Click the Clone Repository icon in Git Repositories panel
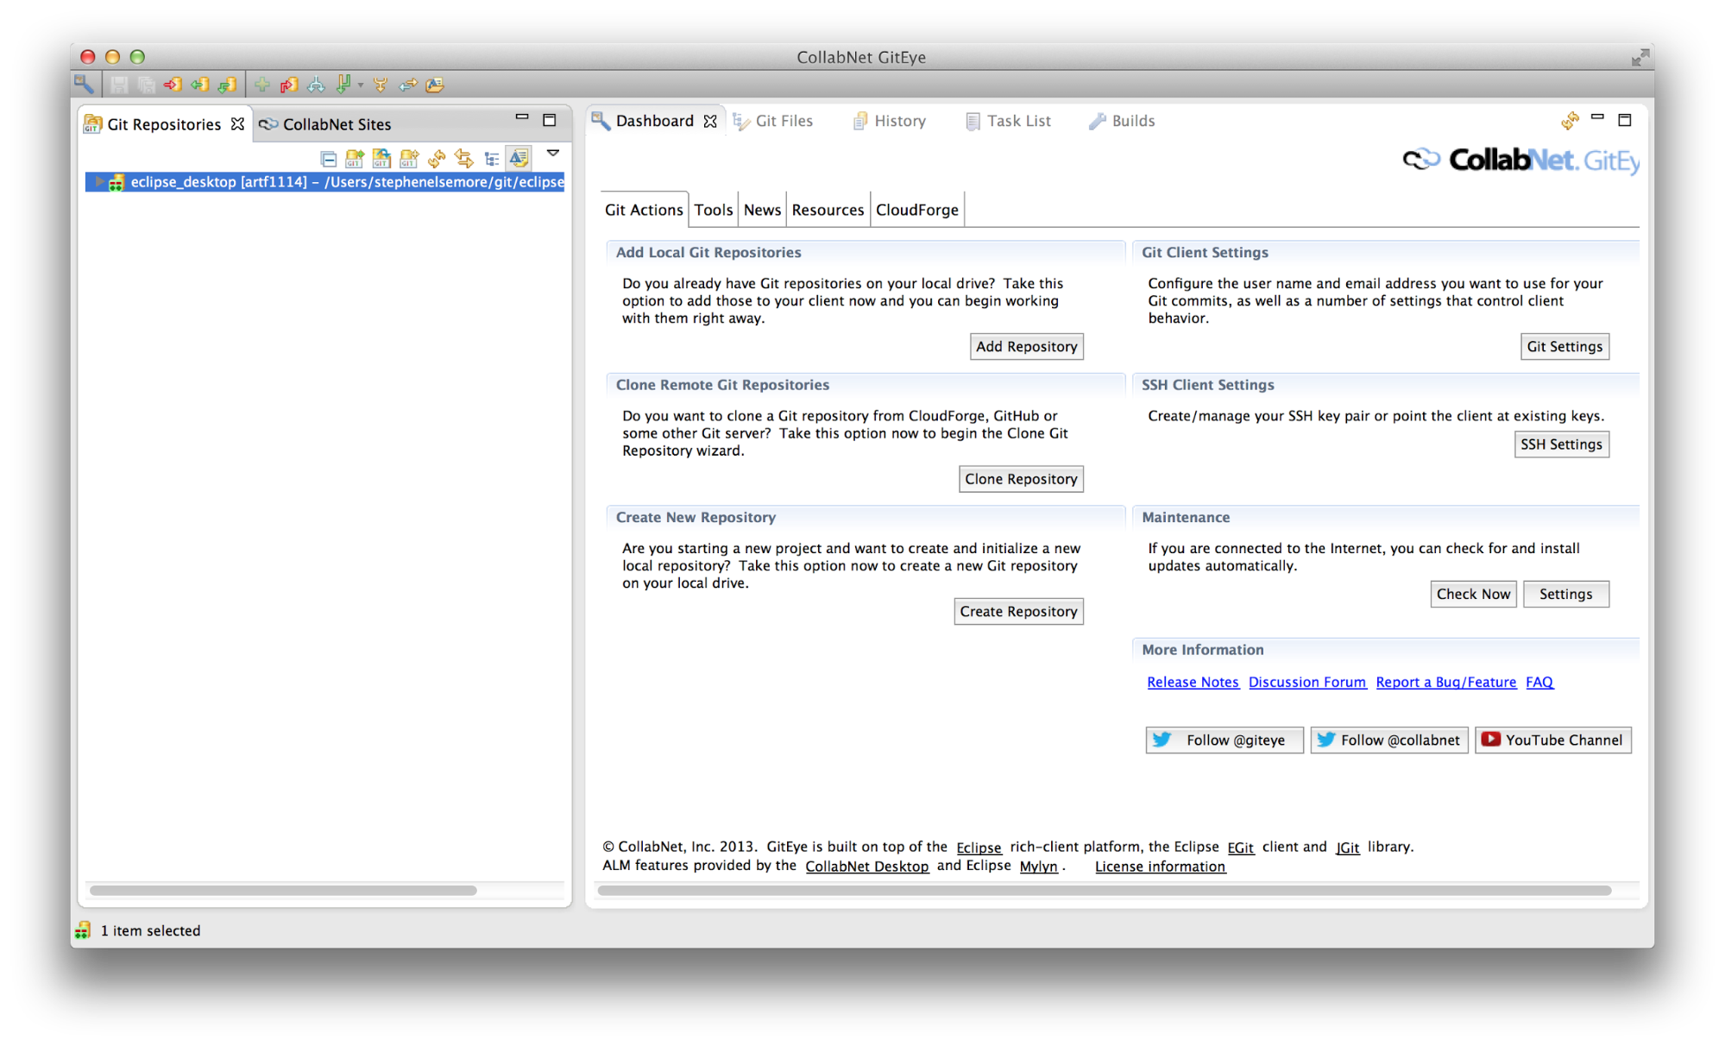Viewport: 1725px width, 1046px height. tap(381, 158)
